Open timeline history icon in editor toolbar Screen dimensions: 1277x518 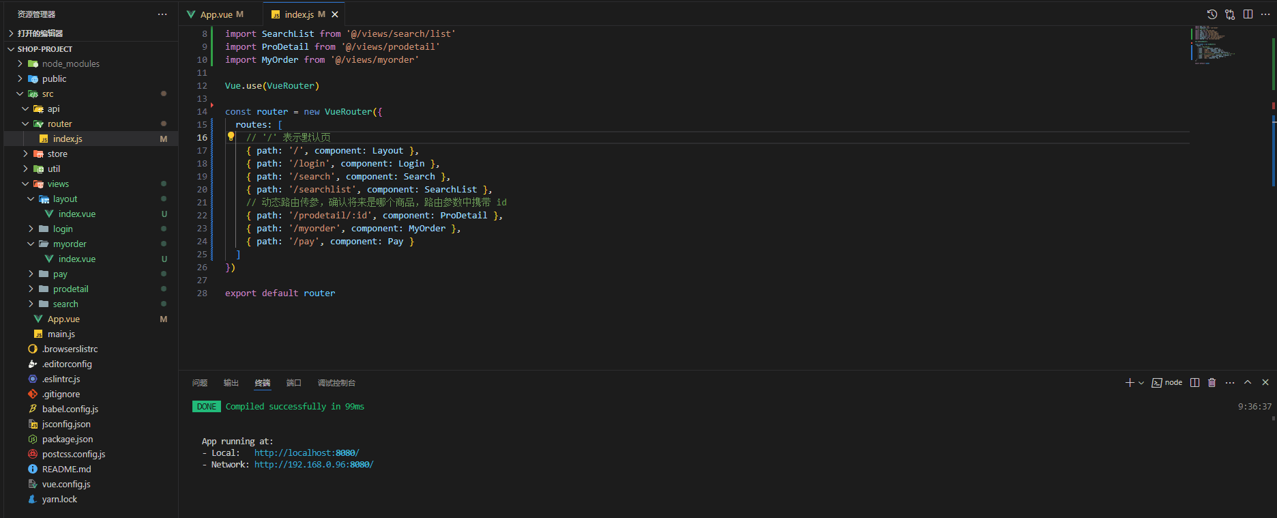[x=1212, y=14]
